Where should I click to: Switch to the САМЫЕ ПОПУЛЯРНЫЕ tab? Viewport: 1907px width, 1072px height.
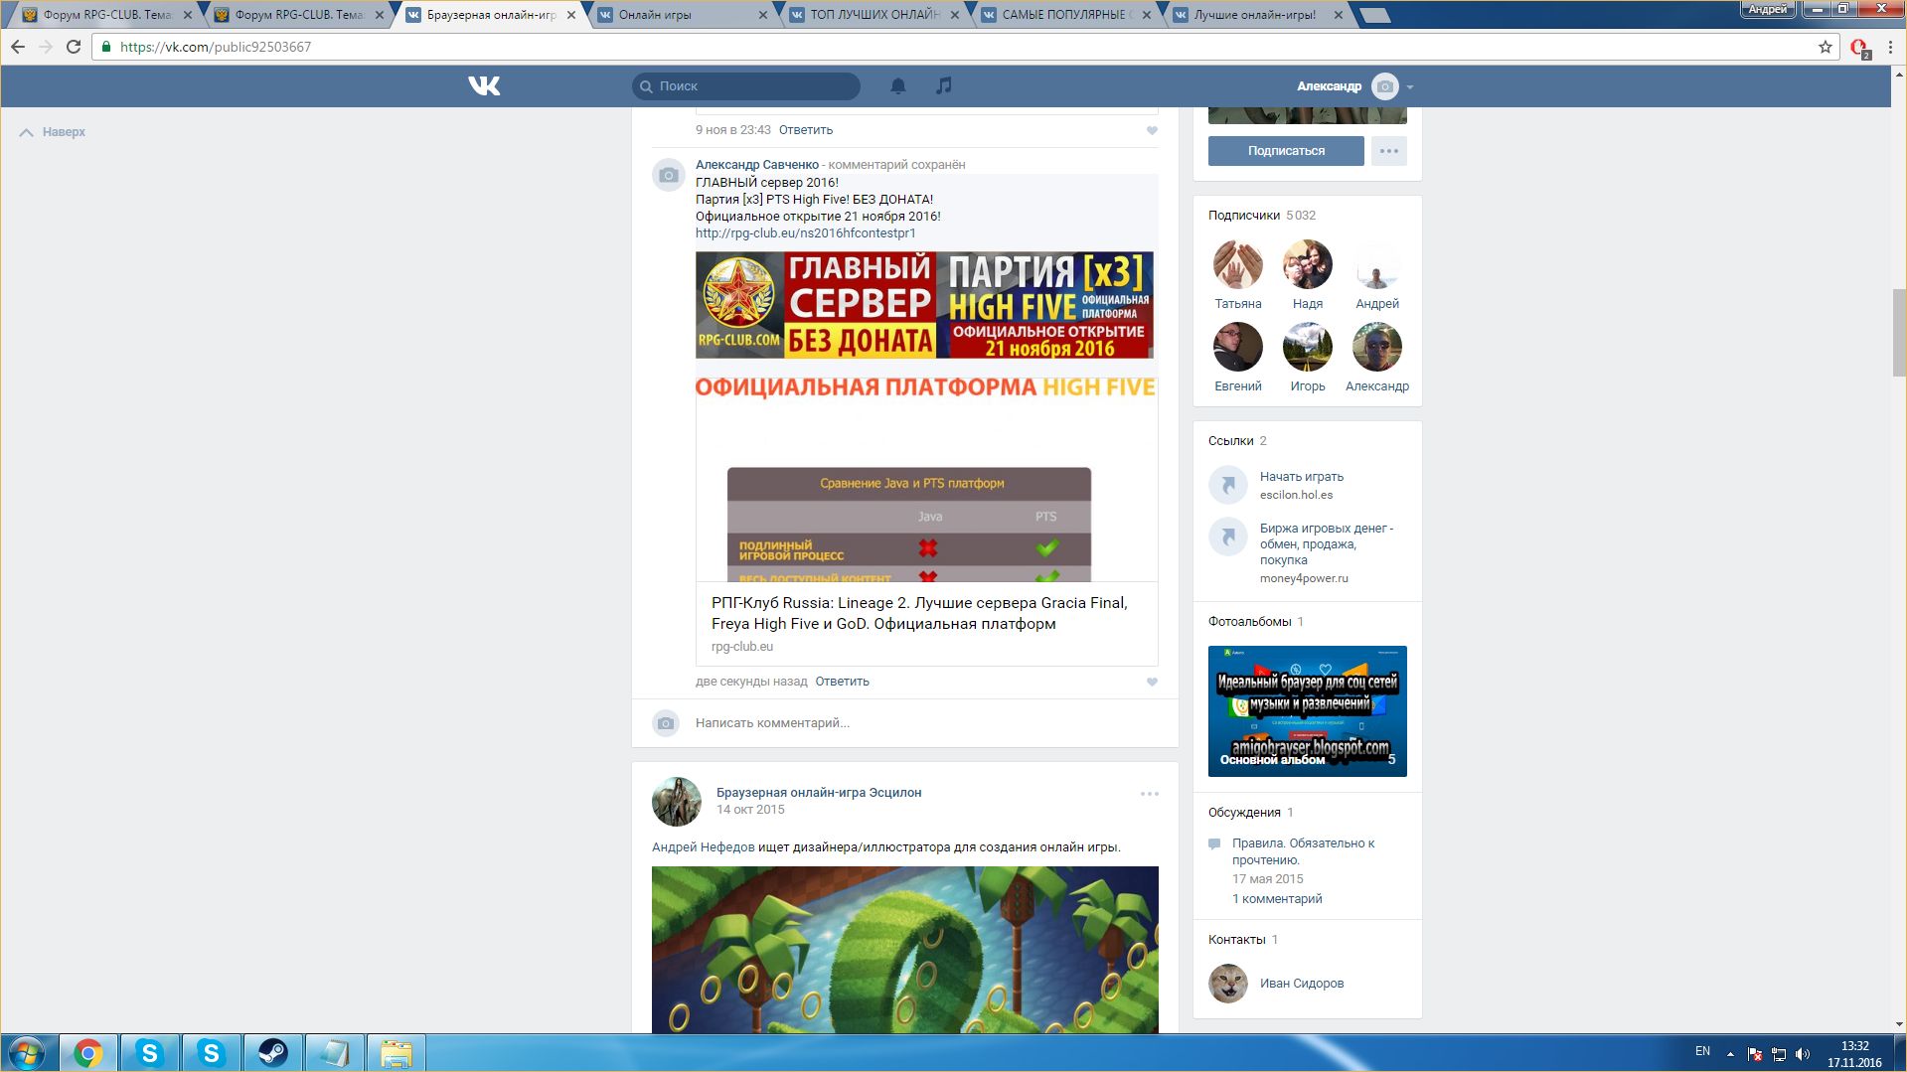(1065, 15)
